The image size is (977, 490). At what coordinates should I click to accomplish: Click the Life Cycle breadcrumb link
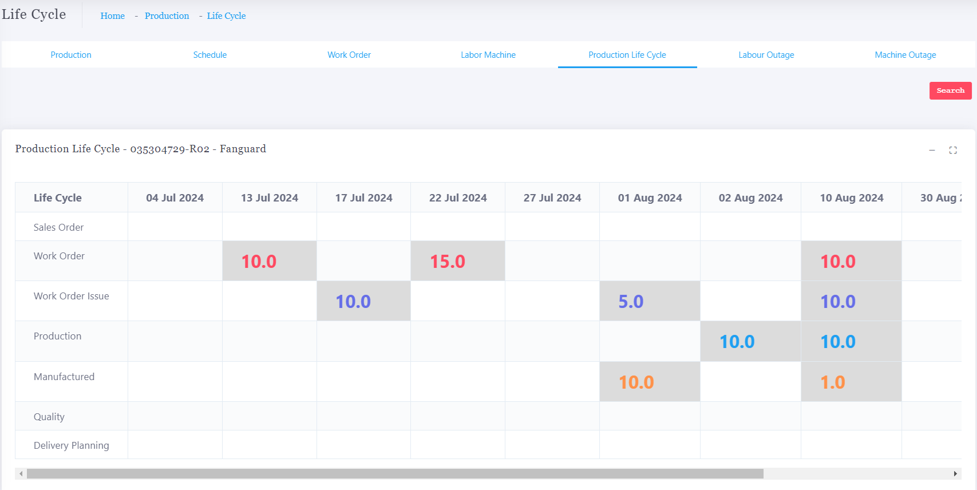[x=227, y=16]
